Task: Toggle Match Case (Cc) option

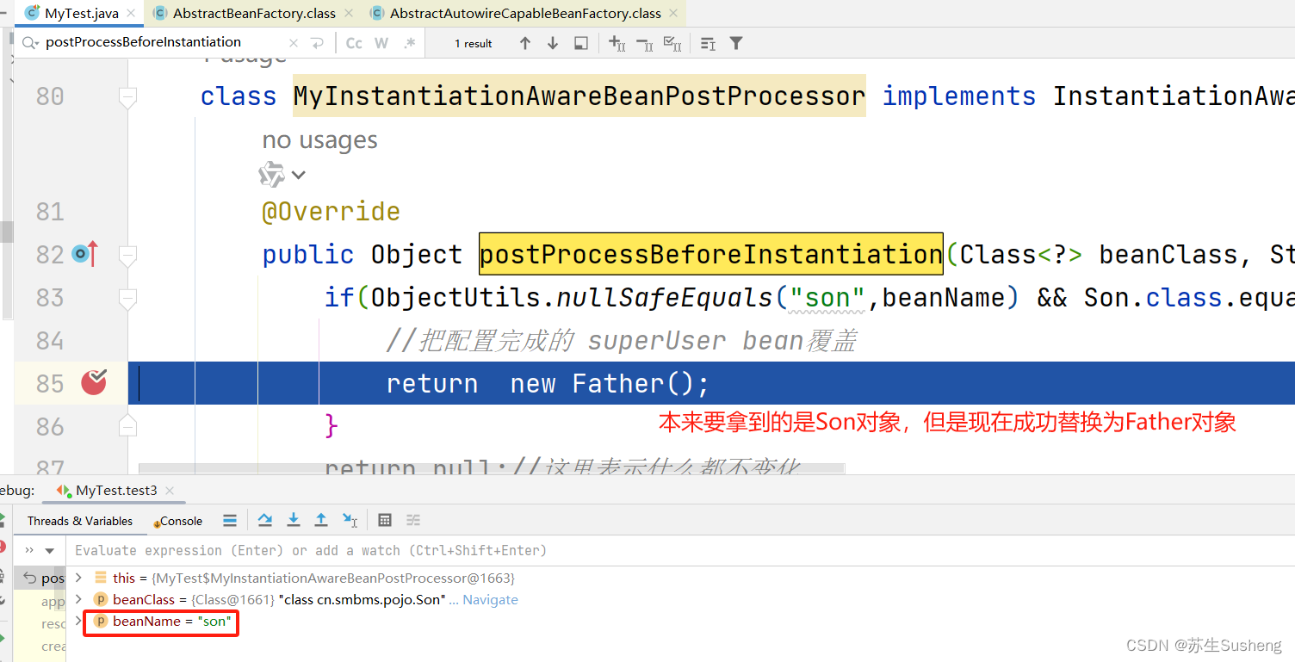Action: (354, 43)
